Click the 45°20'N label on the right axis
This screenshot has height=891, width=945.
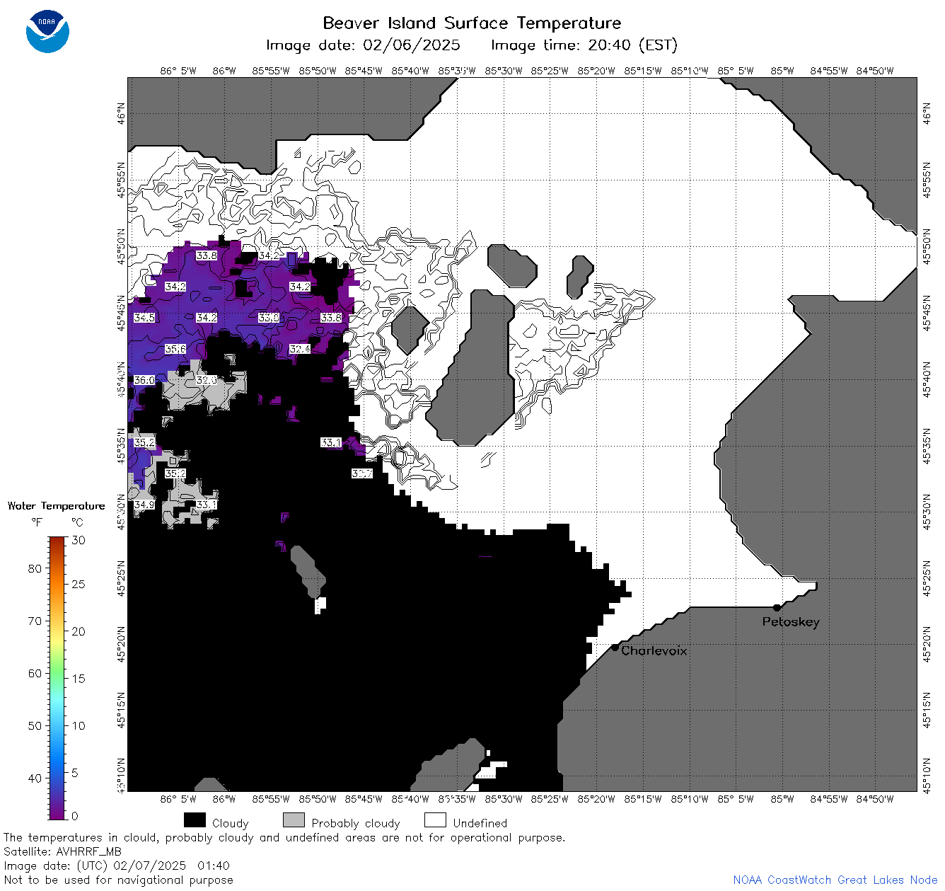click(x=928, y=644)
